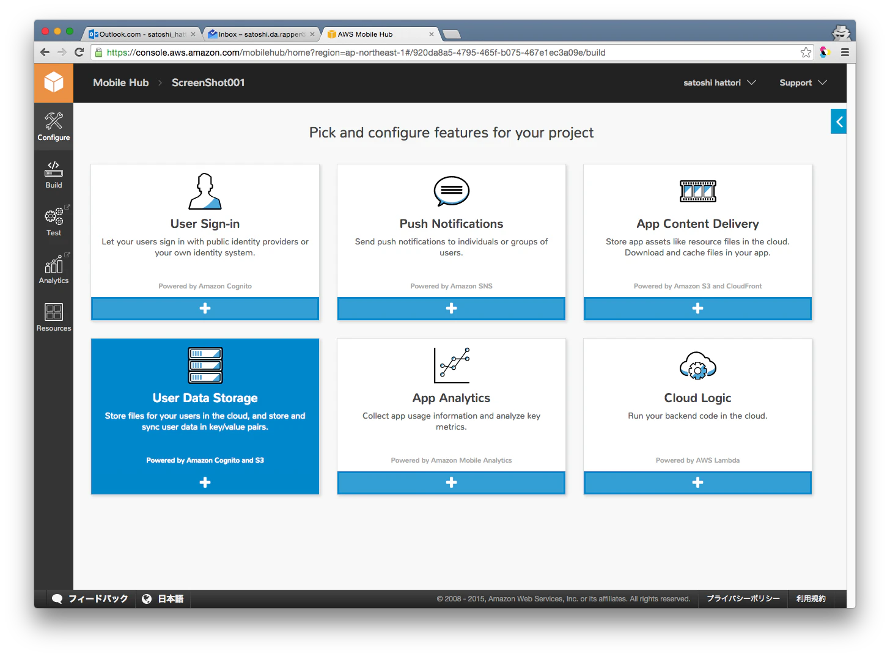Click the color wheel extension icon
The height and width of the screenshot is (657, 890).
tap(825, 53)
